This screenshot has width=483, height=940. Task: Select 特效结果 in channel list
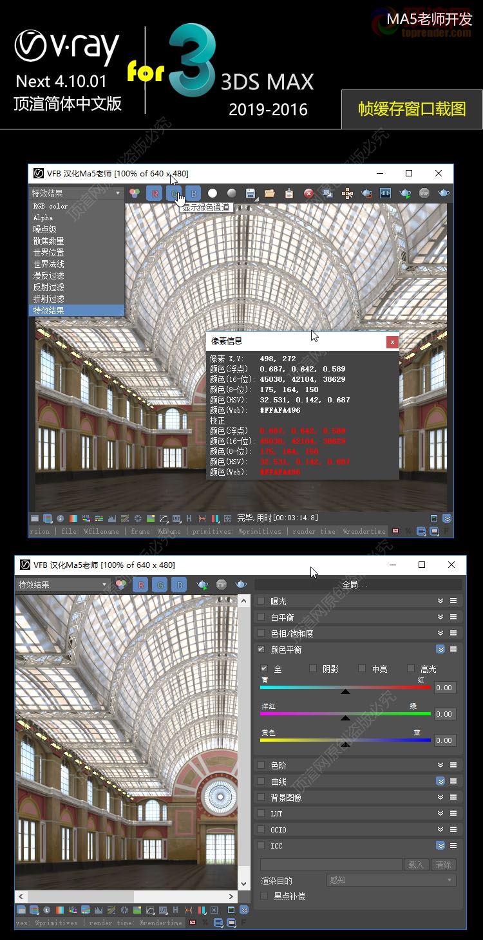[76, 310]
